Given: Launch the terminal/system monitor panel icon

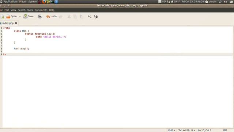Looking at the screenshot, I should pos(52,2).
